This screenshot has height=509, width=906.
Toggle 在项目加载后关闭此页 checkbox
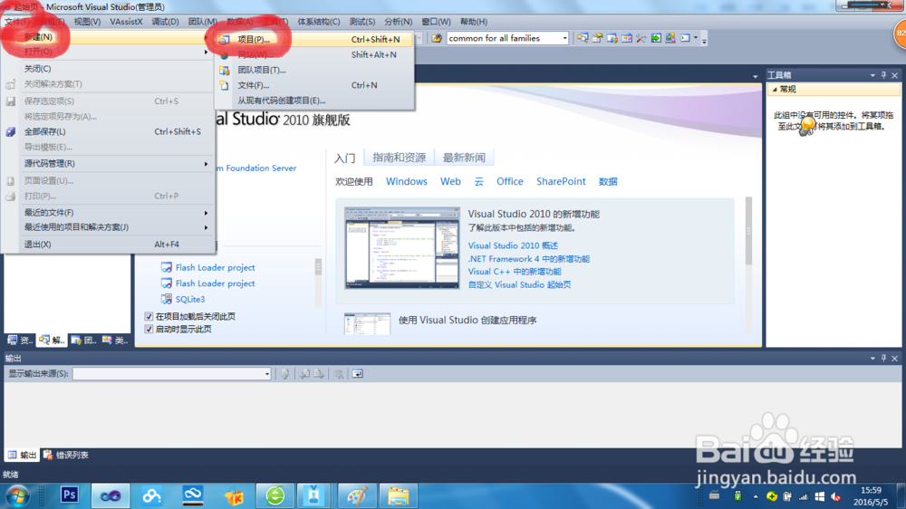(x=149, y=316)
